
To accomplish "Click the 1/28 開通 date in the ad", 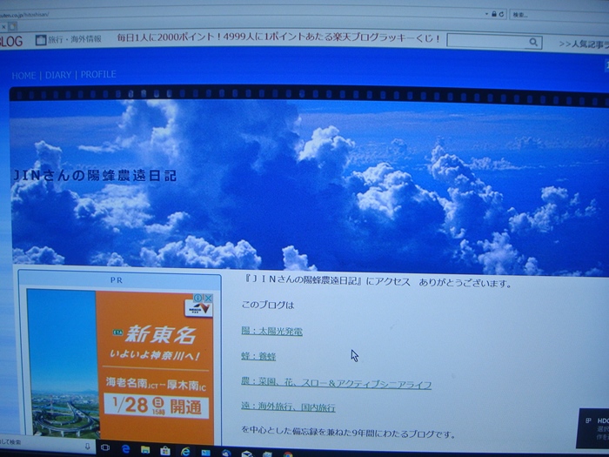I will [157, 407].
